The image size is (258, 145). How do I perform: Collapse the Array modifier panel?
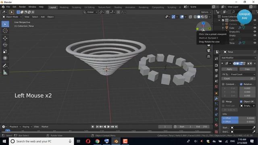pos(222,64)
